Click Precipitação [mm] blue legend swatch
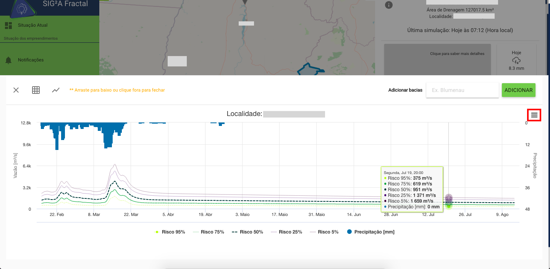The width and height of the screenshot is (550, 269). (x=349, y=232)
